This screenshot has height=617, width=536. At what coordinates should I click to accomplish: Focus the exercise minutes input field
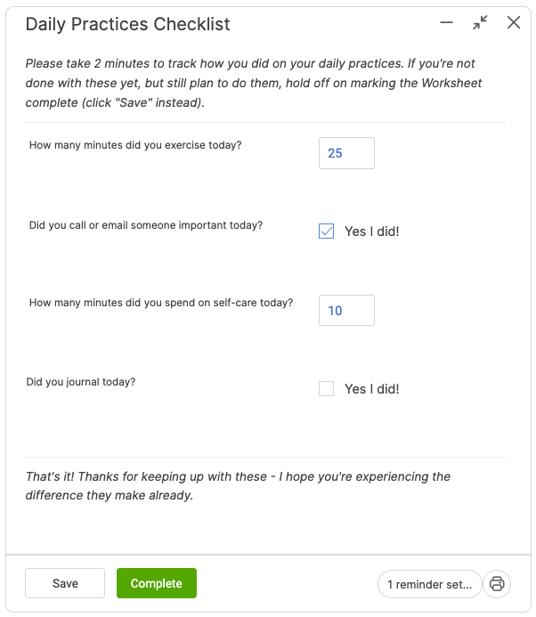coord(346,153)
